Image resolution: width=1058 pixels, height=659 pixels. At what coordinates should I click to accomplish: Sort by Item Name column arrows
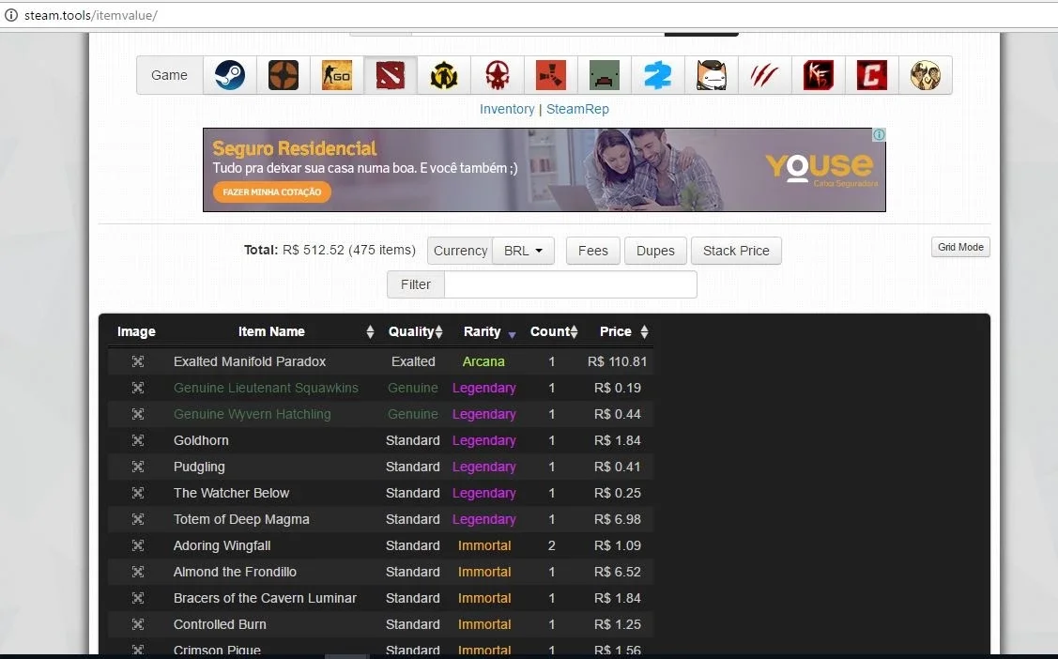pyautogui.click(x=370, y=332)
